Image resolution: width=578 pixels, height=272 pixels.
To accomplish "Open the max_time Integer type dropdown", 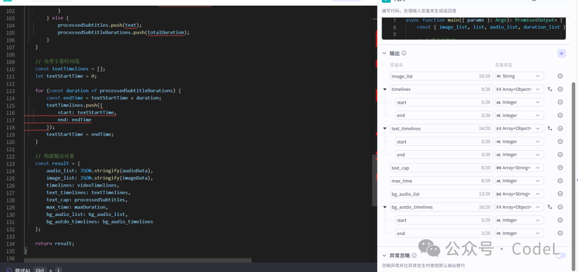I will click(x=519, y=181).
